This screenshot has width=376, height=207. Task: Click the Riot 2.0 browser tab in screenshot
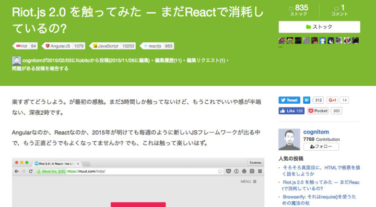click(57, 164)
